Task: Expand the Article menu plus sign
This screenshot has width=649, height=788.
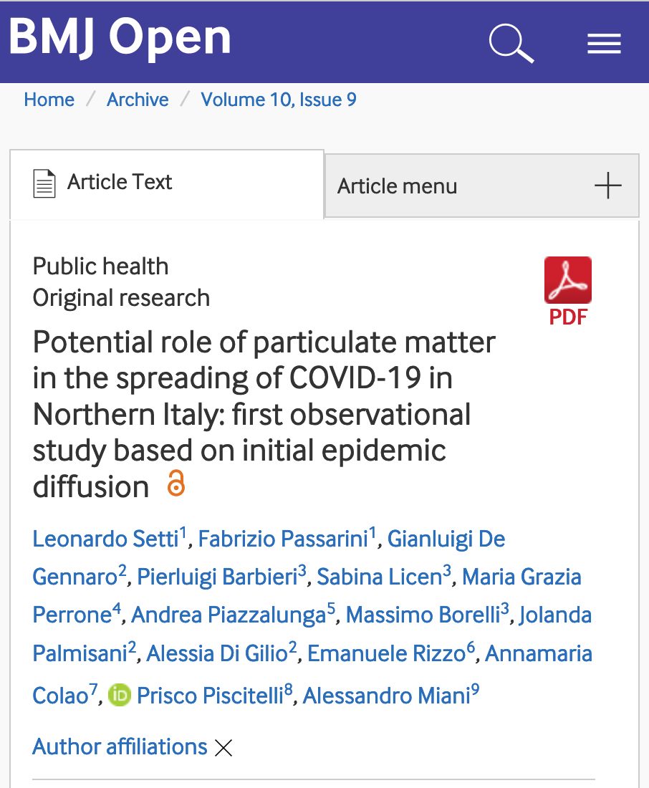Action: pyautogui.click(x=607, y=186)
